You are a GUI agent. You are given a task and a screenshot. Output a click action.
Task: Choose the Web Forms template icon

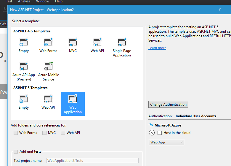(48, 43)
